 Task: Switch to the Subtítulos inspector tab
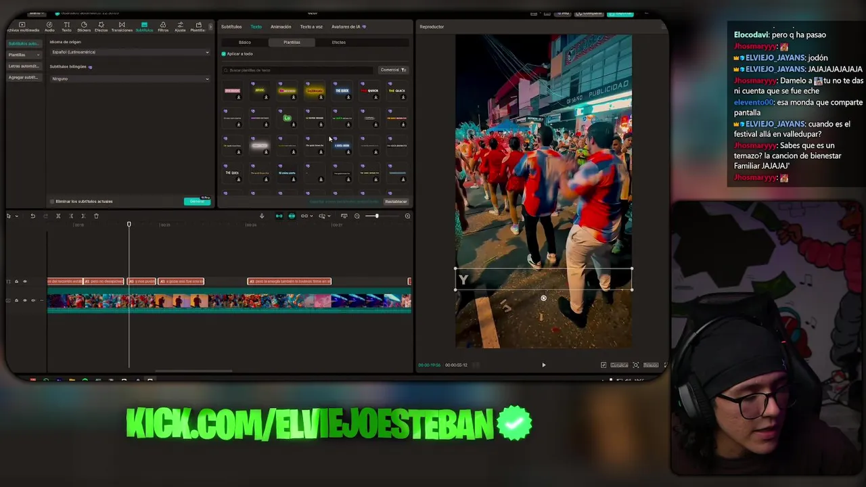(231, 26)
